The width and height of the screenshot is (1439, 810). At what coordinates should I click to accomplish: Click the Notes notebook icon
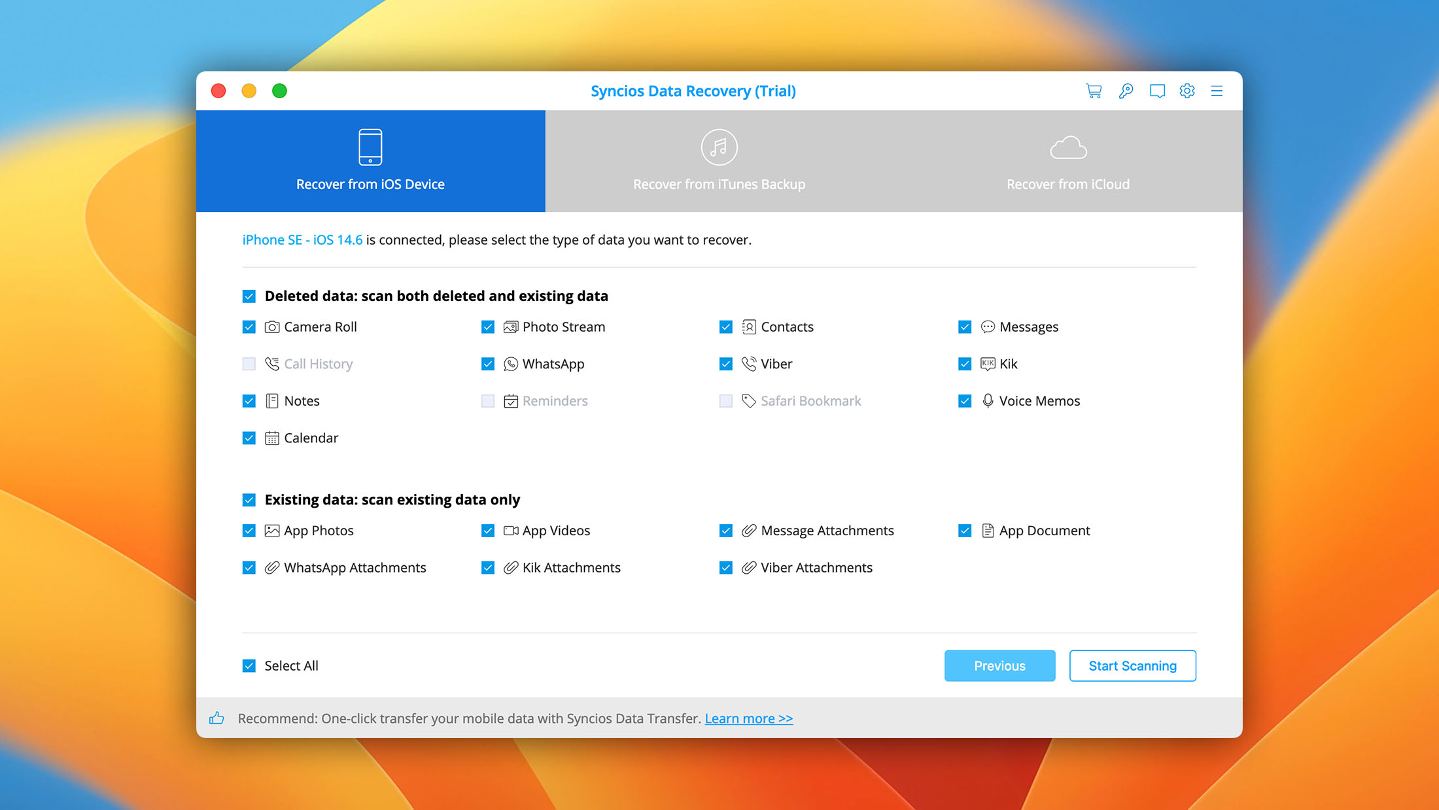(272, 401)
